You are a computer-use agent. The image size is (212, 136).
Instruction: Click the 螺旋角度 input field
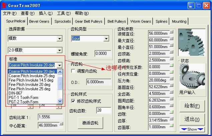point(103,53)
